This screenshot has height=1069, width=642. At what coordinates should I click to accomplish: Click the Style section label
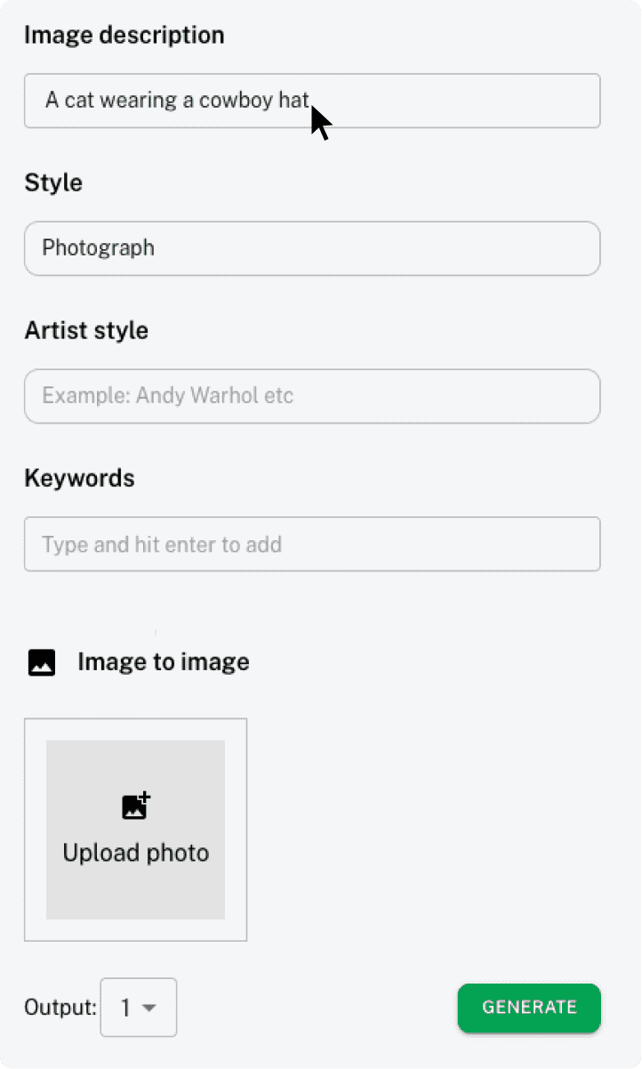click(52, 183)
